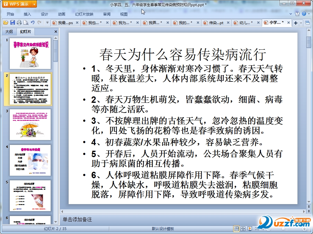Open the WPS 演示 application menu
The image size is (313, 234).
(x=17, y=4)
